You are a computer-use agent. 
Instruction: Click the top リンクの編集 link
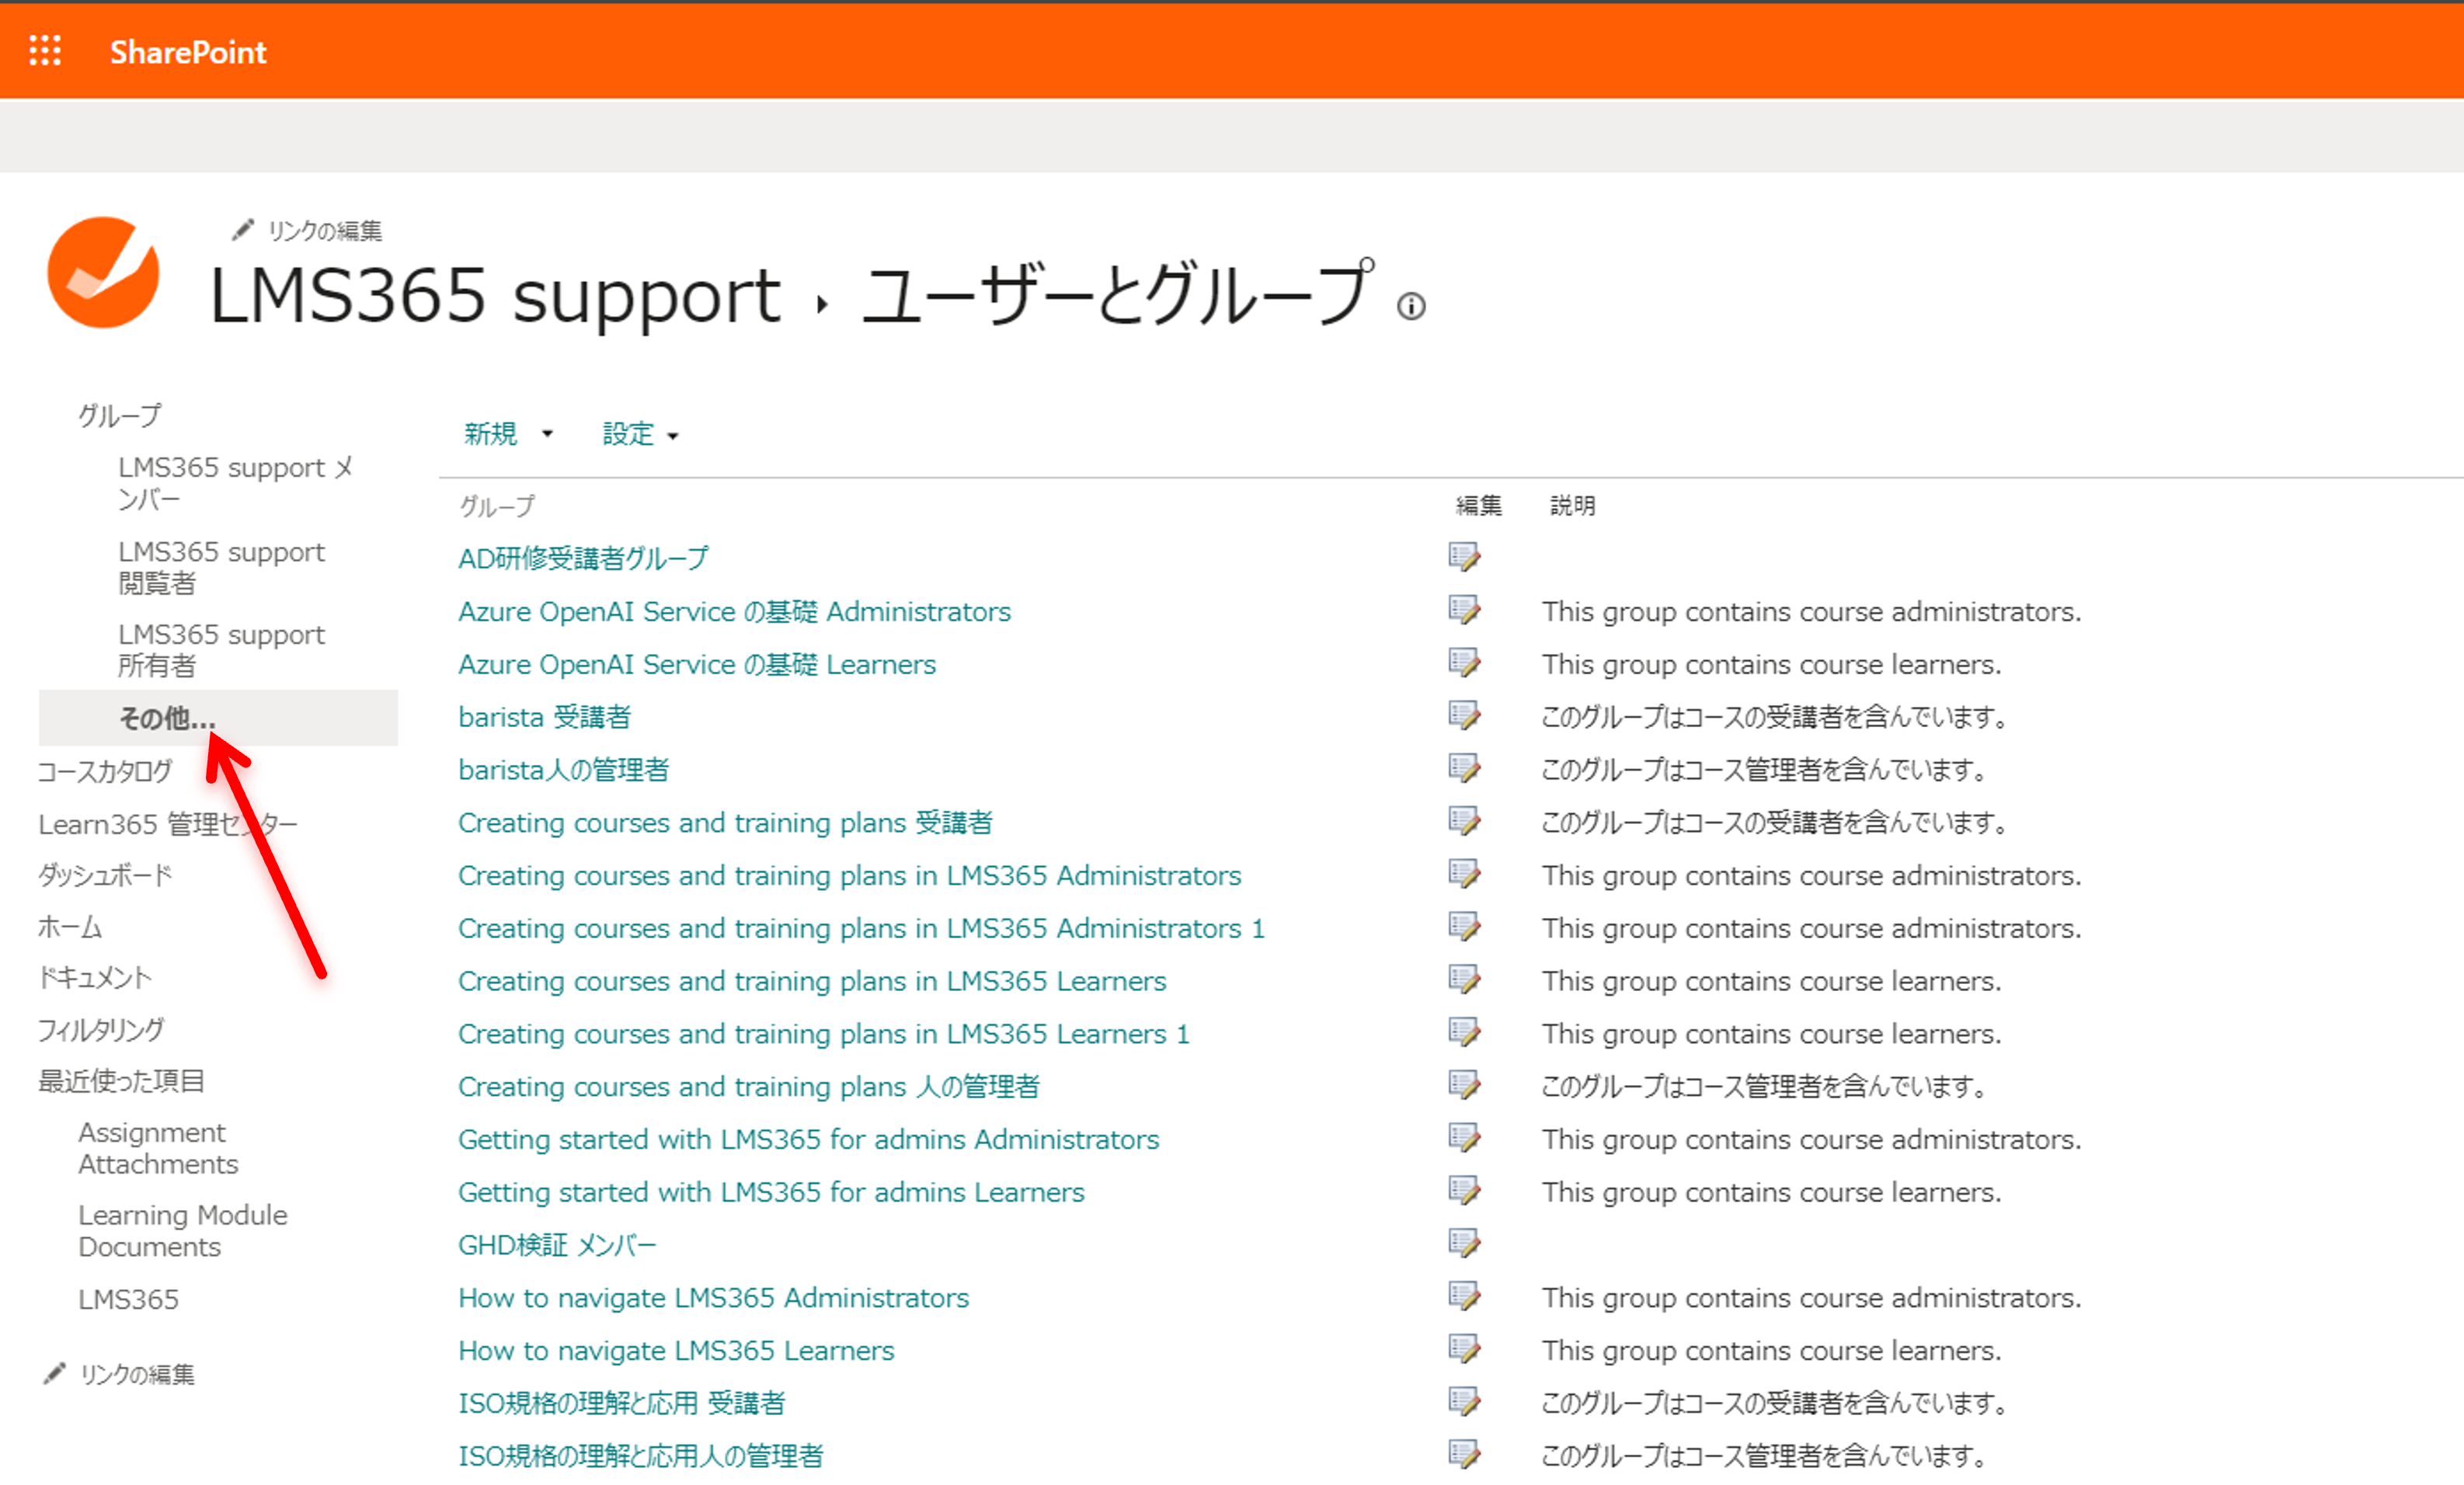324,231
